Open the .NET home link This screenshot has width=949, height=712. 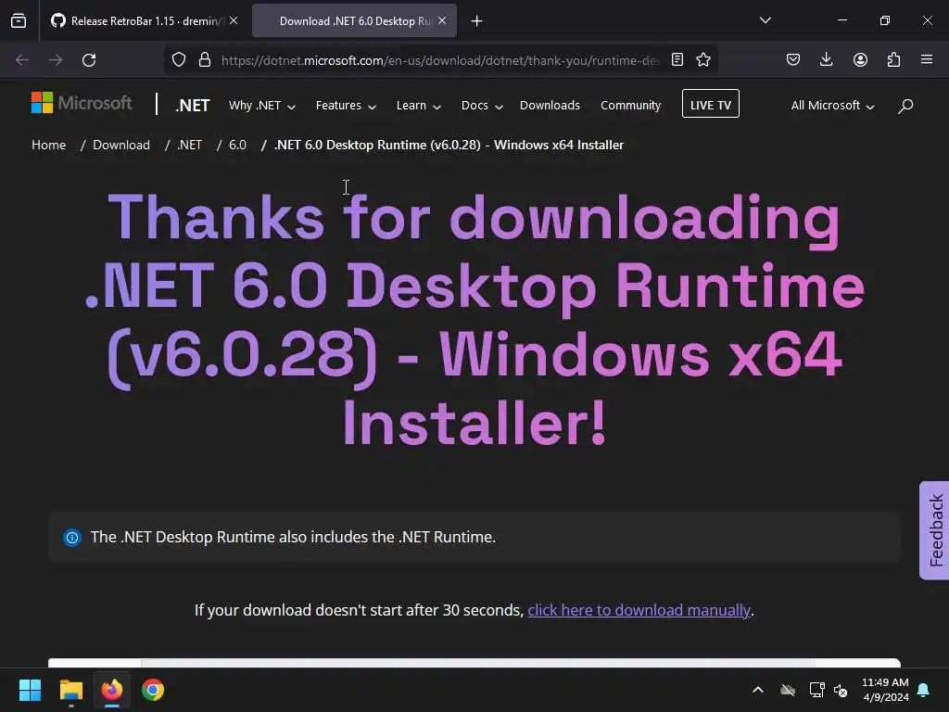click(193, 106)
